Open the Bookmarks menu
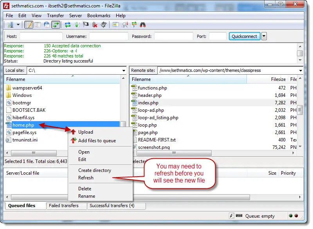Screen dimensions: 313x229 pos(99,16)
